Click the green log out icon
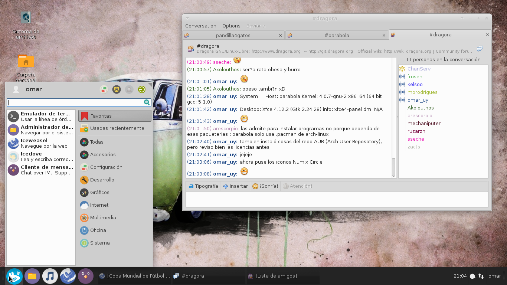This screenshot has width=507, height=285. pyautogui.click(x=142, y=89)
